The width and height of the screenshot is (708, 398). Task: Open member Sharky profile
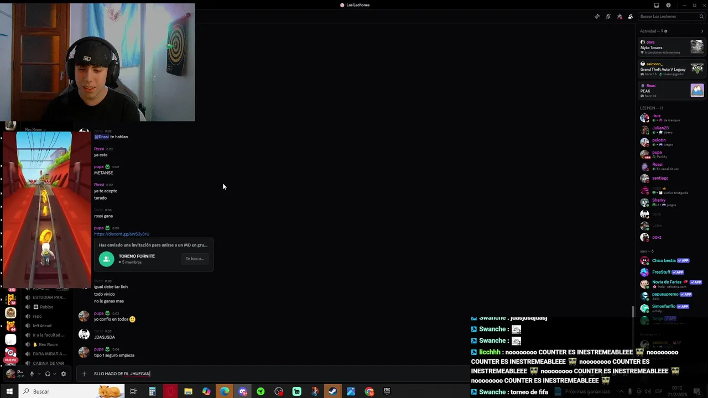[x=671, y=202]
